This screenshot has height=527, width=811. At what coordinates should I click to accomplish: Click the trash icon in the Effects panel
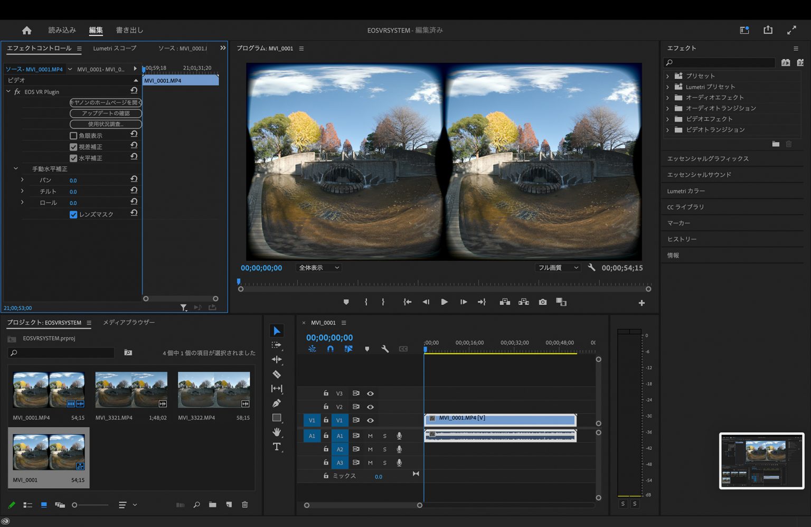tap(788, 144)
